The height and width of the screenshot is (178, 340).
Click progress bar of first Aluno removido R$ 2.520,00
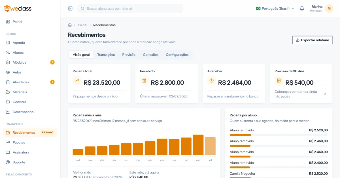click(279, 135)
